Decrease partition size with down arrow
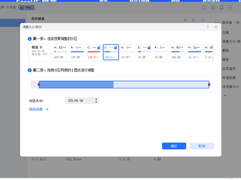The image size is (241, 180). (96, 102)
